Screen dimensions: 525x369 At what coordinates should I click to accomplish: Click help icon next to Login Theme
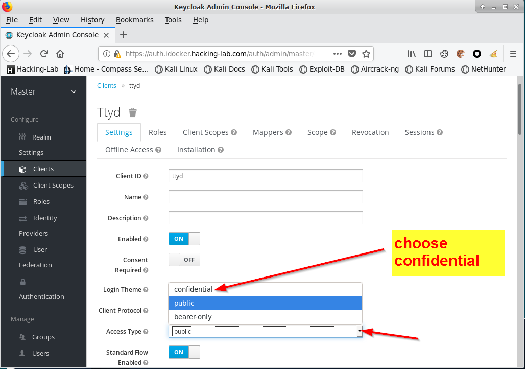tap(146, 290)
